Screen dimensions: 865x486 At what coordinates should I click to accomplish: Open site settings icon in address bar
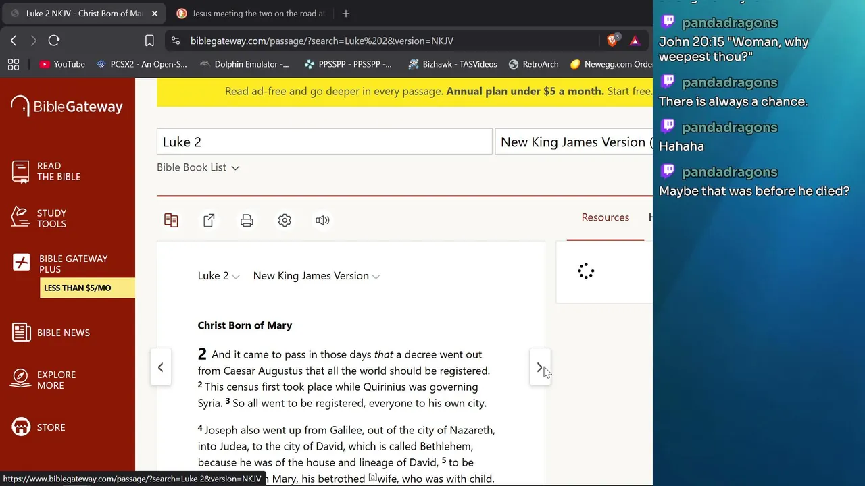pyautogui.click(x=176, y=40)
